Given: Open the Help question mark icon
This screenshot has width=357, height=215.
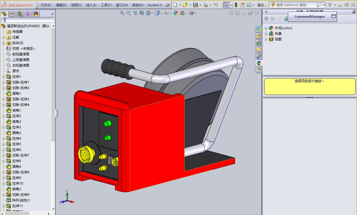Looking at the screenshot, I should tap(330, 5).
